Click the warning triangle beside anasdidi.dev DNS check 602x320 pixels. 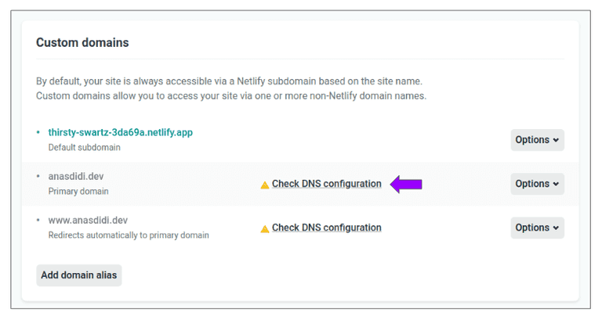pos(265,185)
